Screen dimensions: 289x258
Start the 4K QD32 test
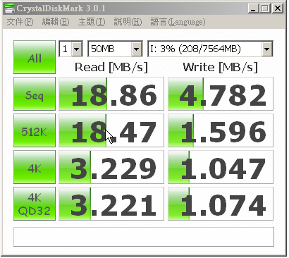pyautogui.click(x=35, y=204)
